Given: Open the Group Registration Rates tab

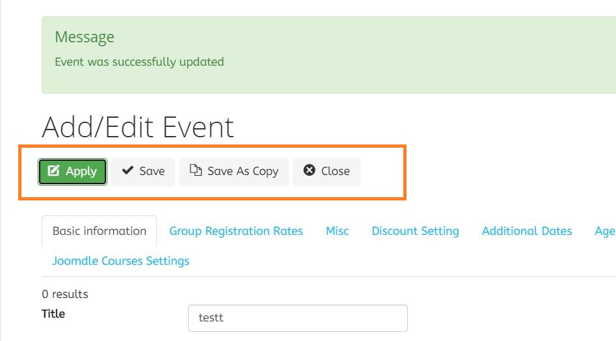Looking at the screenshot, I should coord(236,231).
